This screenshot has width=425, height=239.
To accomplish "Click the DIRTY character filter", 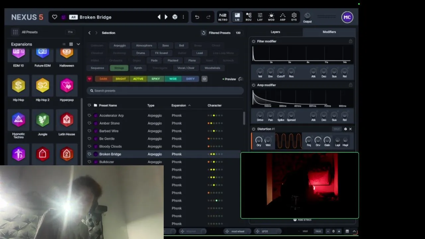I will point(190,79).
